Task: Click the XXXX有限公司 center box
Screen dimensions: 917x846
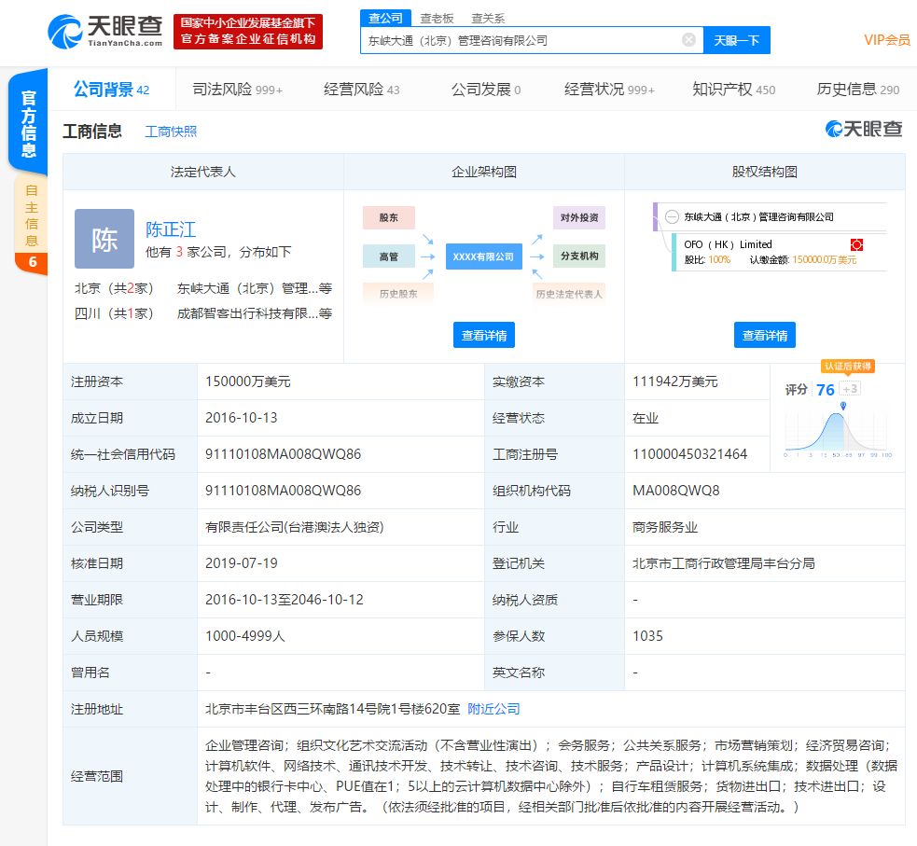Action: (x=483, y=257)
